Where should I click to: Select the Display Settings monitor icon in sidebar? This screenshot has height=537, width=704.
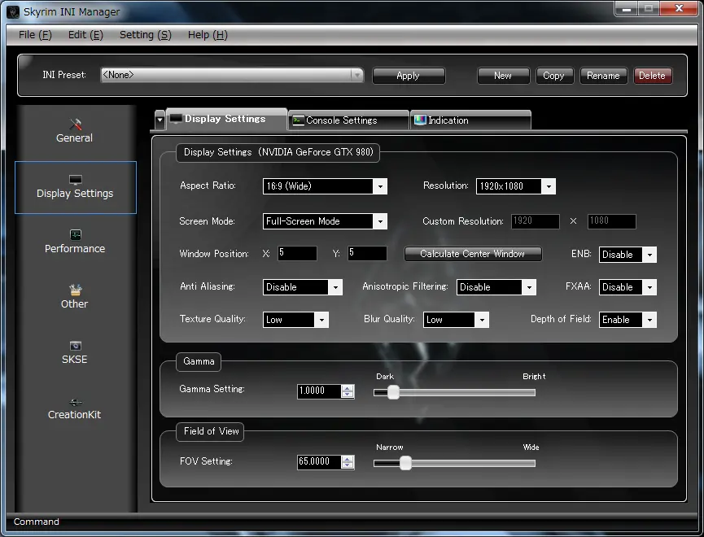pyautogui.click(x=76, y=180)
